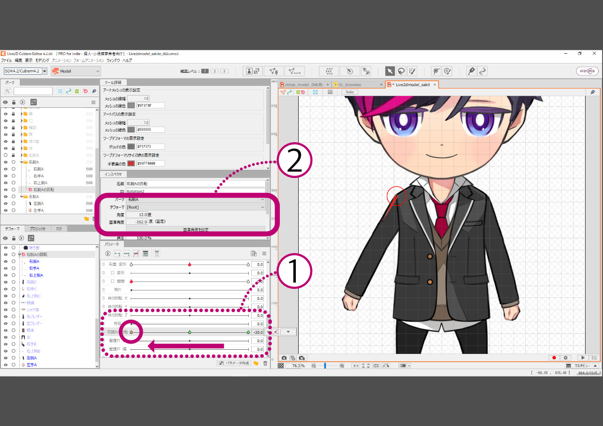Open the ファイル menu
603x426 pixels.
click(x=7, y=60)
